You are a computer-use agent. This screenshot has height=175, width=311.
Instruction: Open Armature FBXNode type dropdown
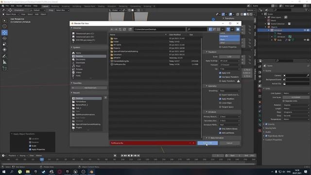(229, 125)
